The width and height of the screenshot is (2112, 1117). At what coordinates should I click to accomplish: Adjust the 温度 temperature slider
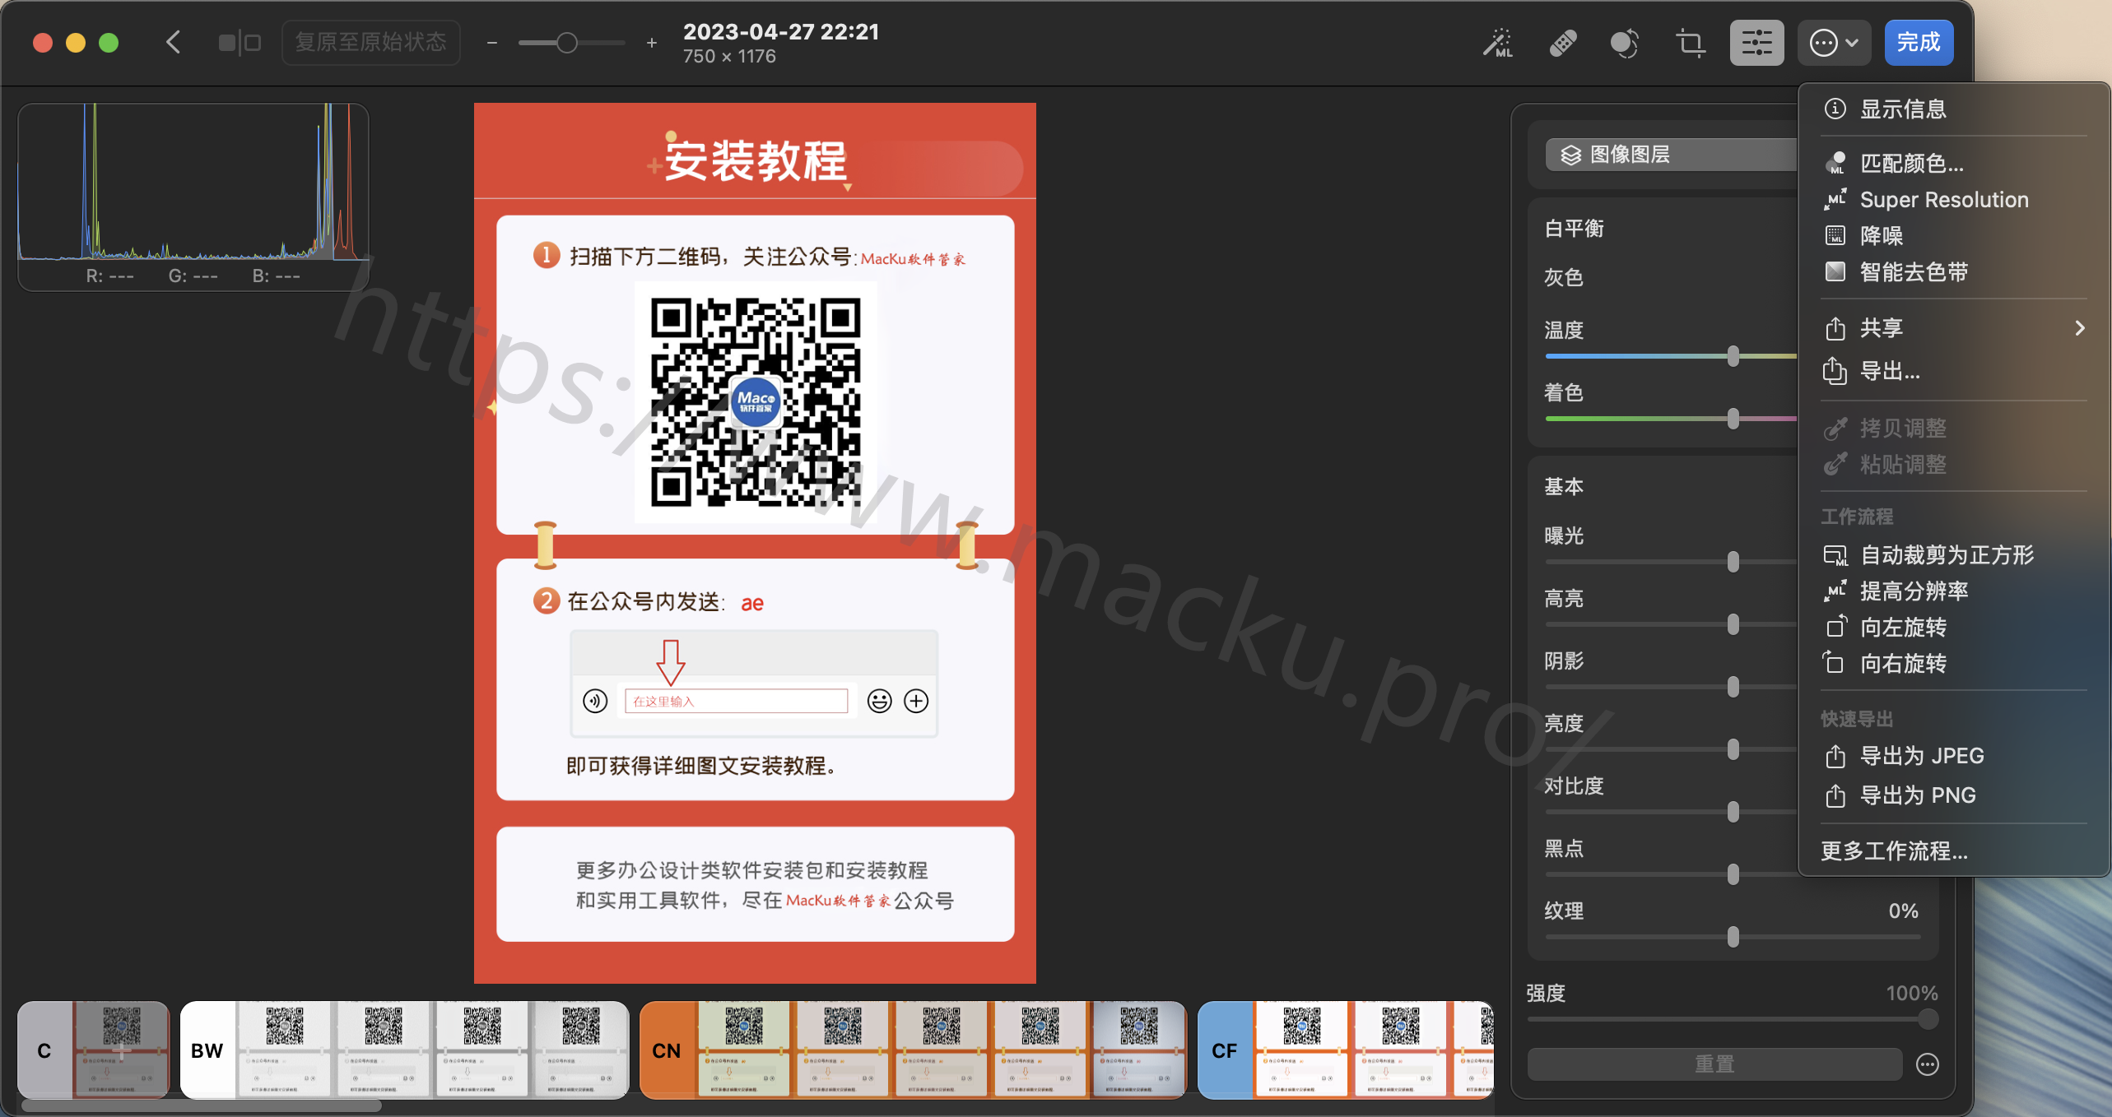coord(1733,356)
